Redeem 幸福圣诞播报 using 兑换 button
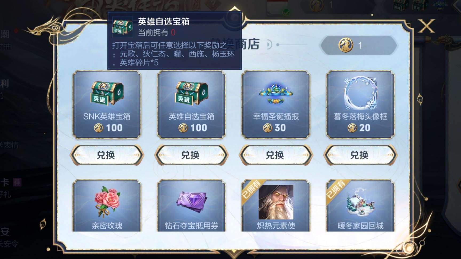461x259 pixels. (x=276, y=155)
